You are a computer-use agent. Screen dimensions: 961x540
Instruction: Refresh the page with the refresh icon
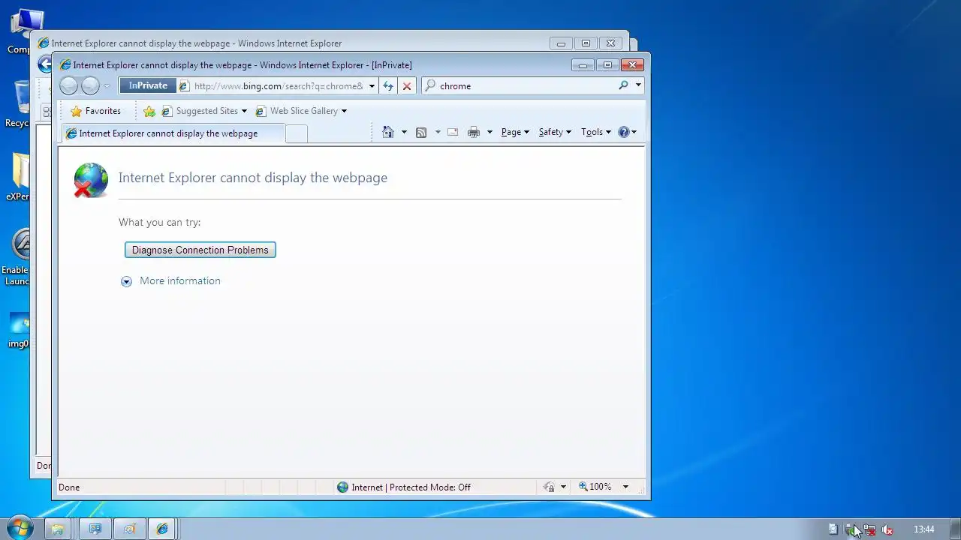tap(388, 86)
